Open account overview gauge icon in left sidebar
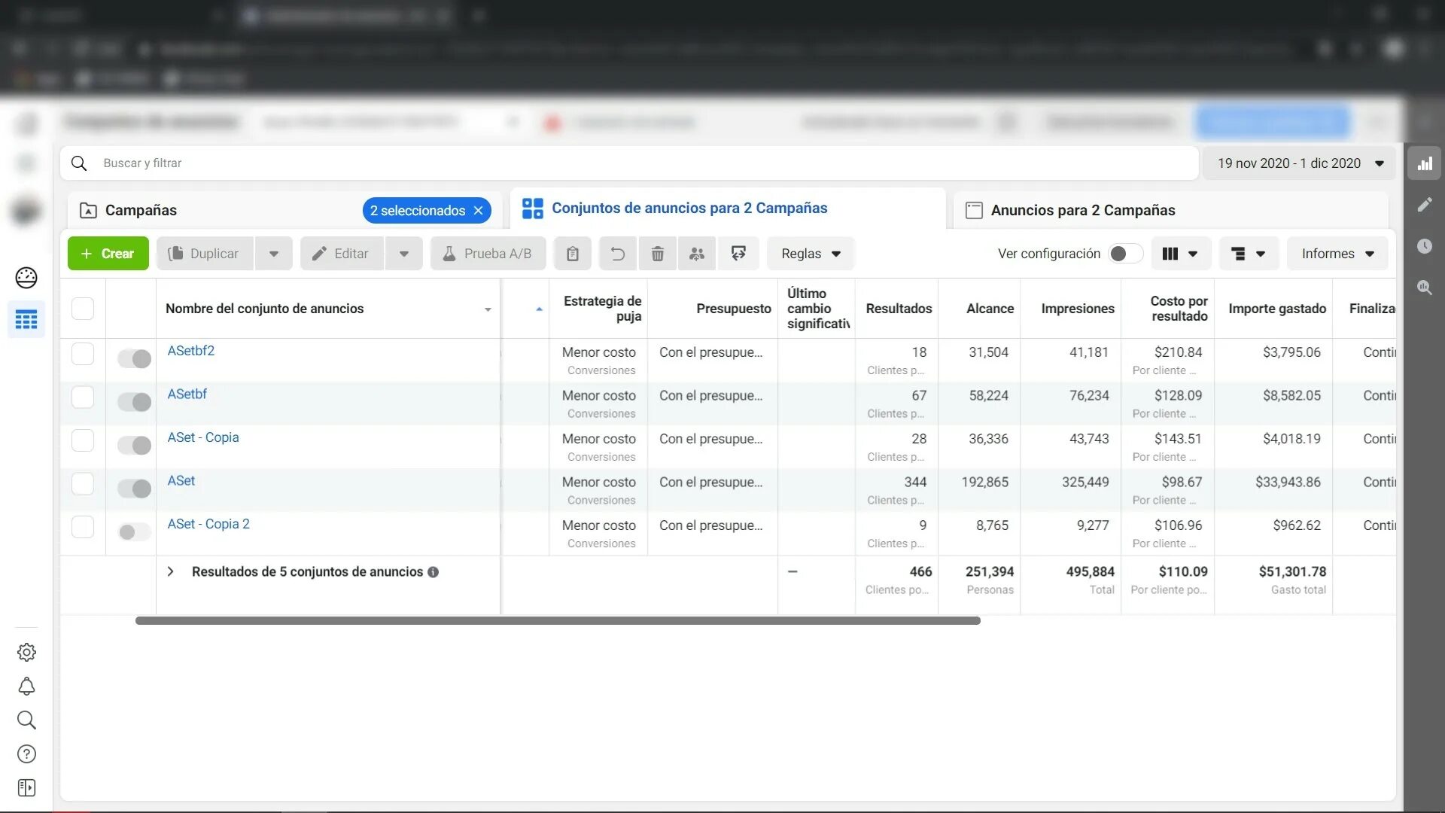The image size is (1445, 813). [x=26, y=278]
